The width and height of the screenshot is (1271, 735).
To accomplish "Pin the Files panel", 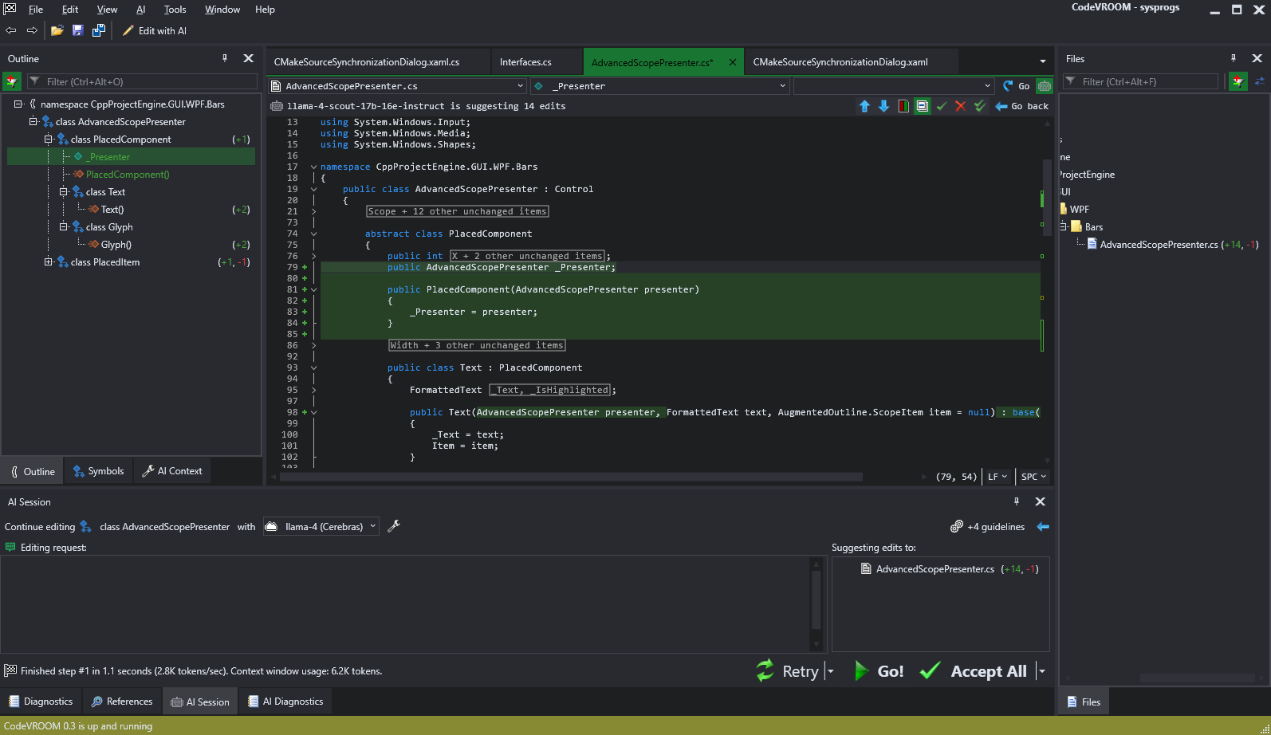I will coord(1234,58).
